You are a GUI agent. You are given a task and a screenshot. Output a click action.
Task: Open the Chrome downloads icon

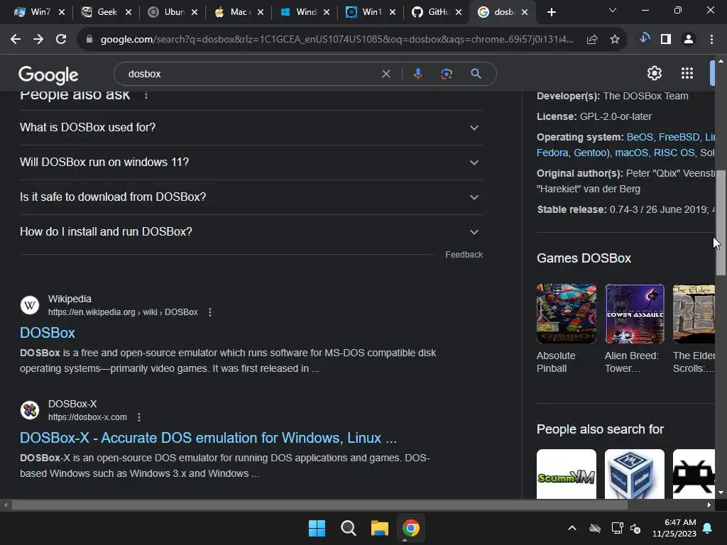point(643,39)
